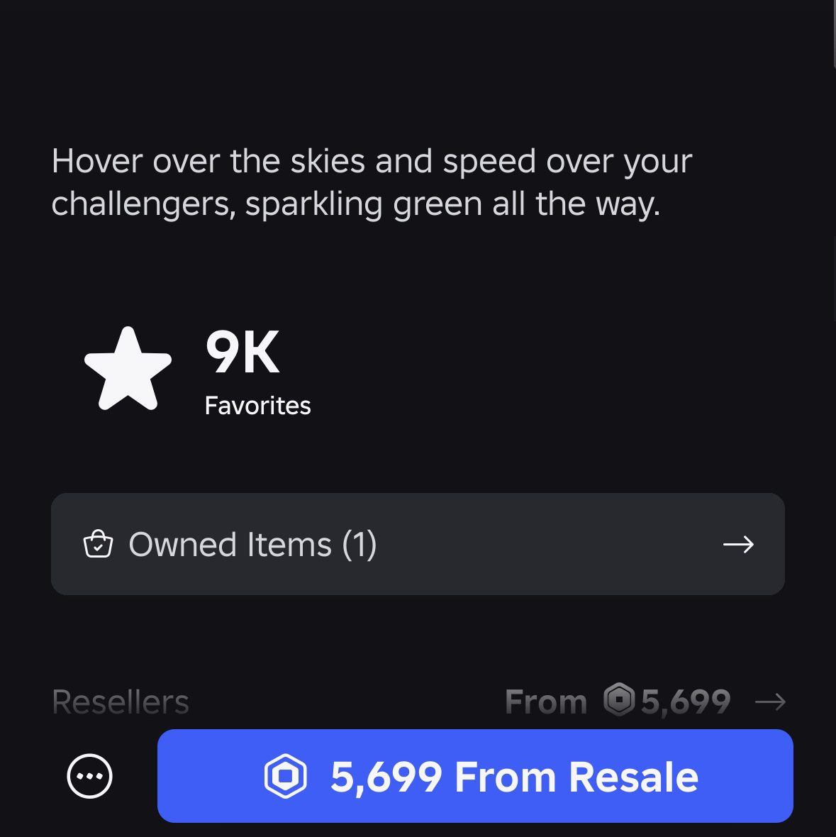Open the three-dot more options button
Image resolution: width=836 pixels, height=837 pixels.
click(89, 776)
